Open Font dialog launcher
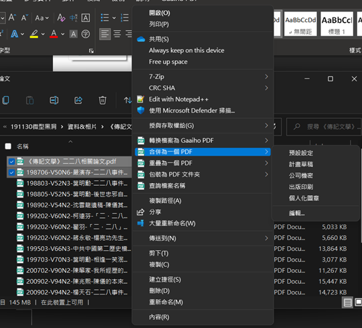This screenshot has width=362, height=328. (x=91, y=51)
